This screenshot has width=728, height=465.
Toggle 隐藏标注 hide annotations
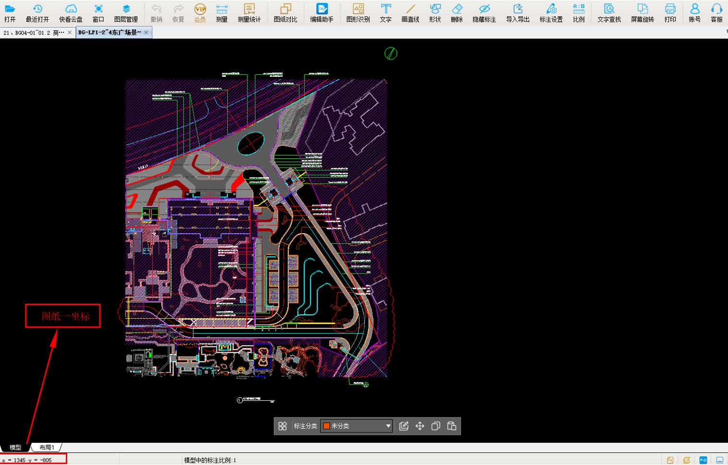pyautogui.click(x=484, y=13)
